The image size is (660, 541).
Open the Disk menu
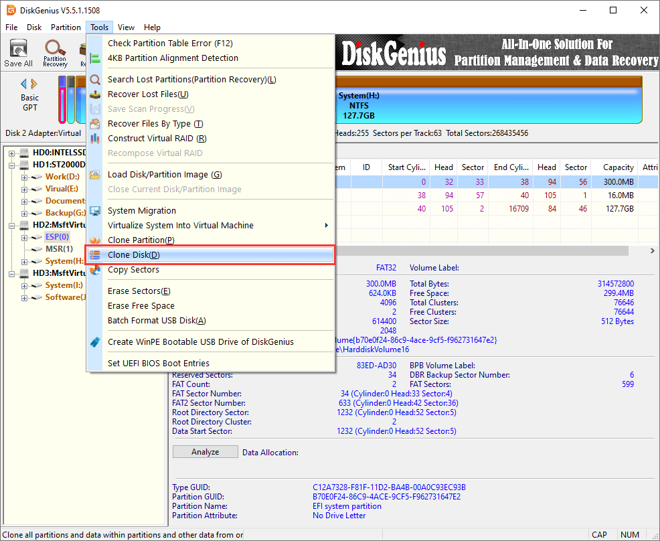coord(34,27)
